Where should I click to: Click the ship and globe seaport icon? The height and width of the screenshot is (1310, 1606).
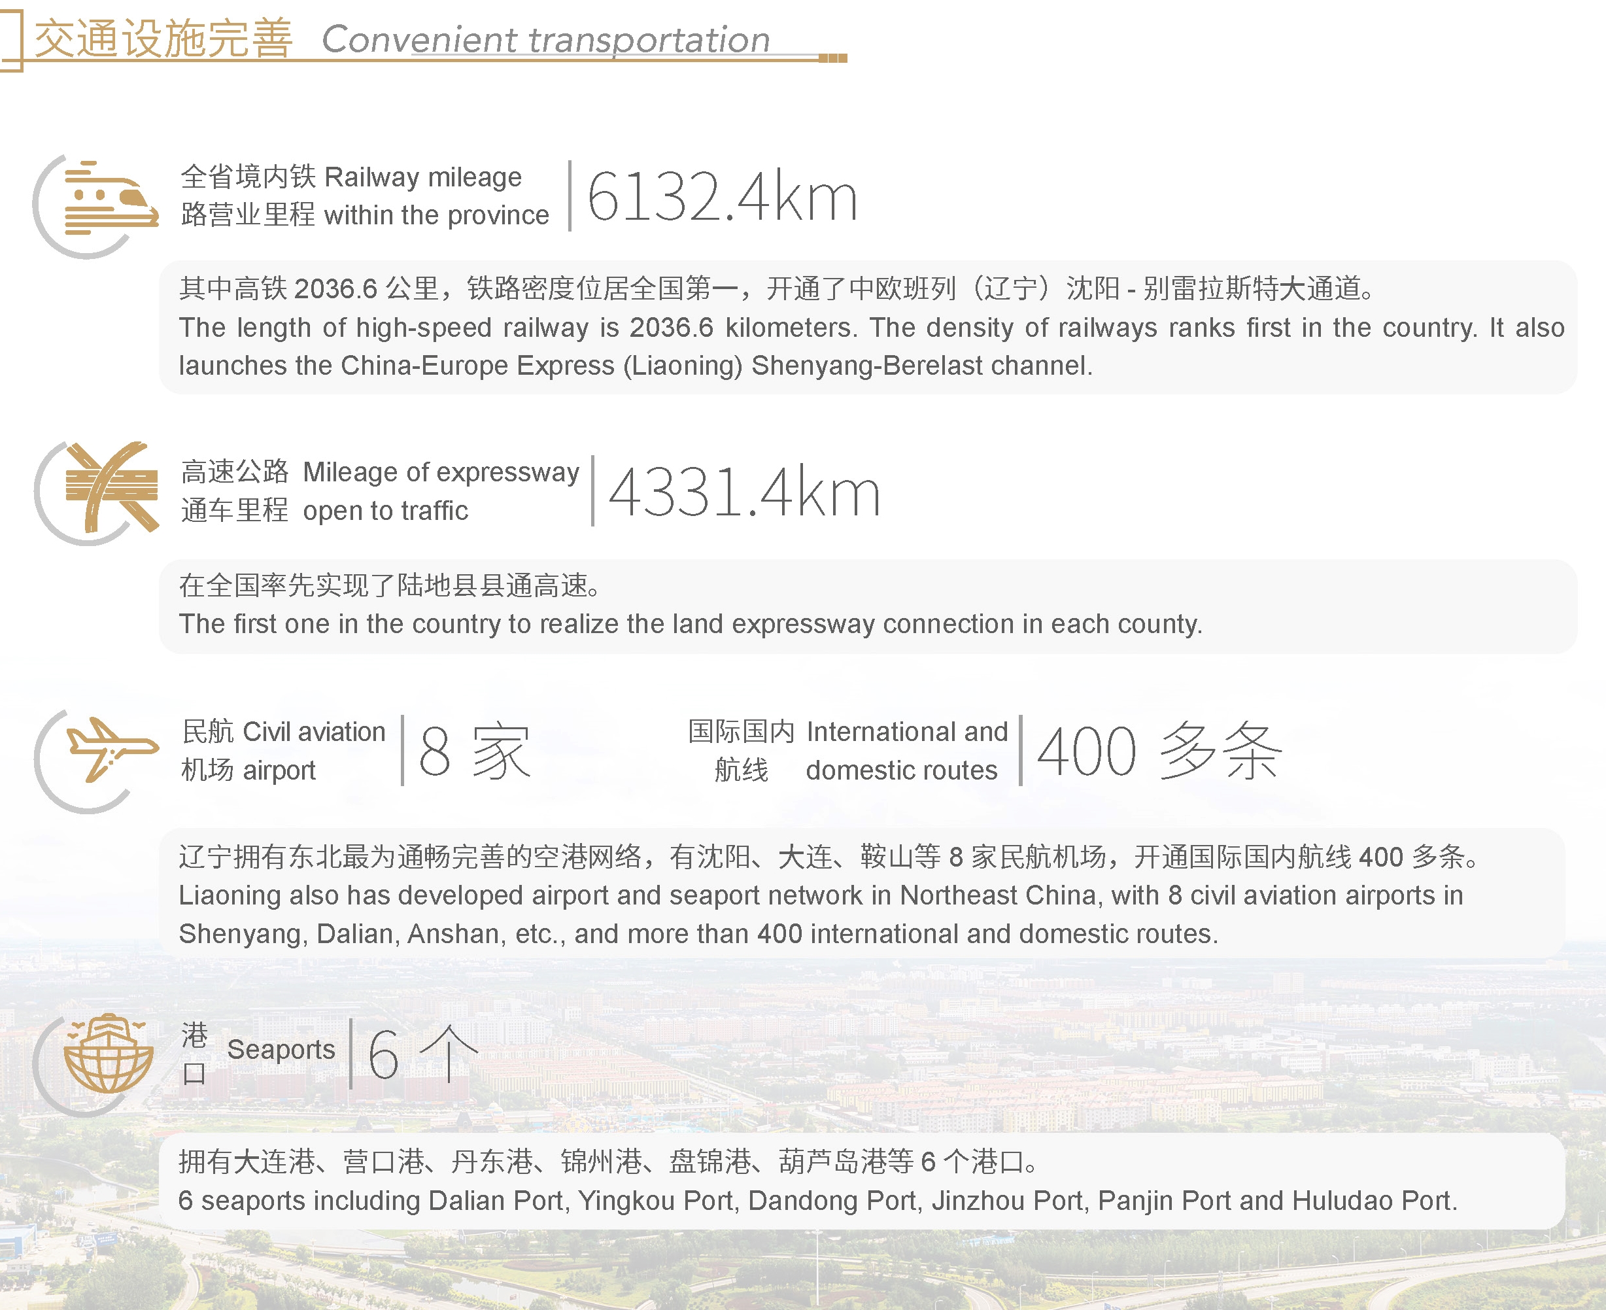[108, 1054]
